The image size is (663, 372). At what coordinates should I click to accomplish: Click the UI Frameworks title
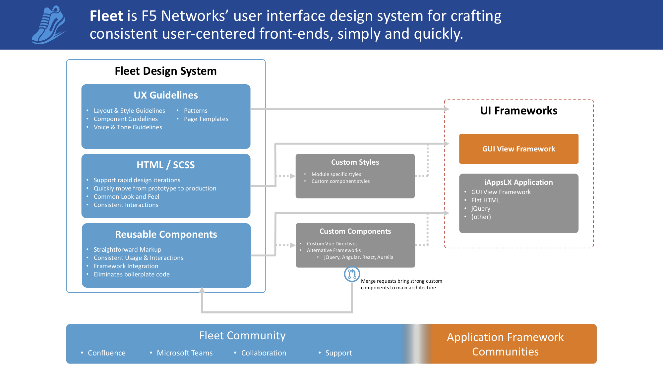point(518,110)
